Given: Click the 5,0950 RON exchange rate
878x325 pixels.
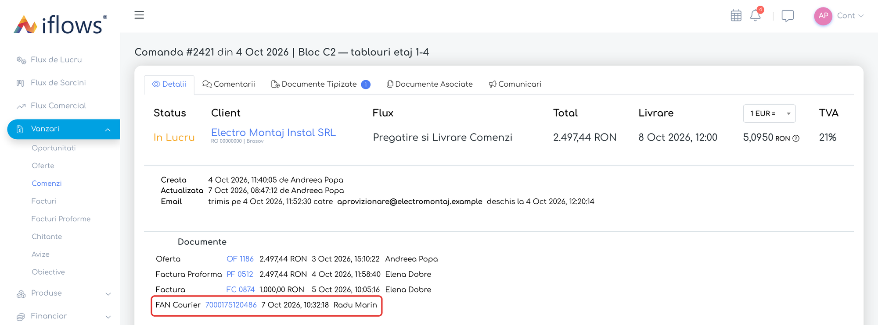Looking at the screenshot, I should (x=766, y=138).
